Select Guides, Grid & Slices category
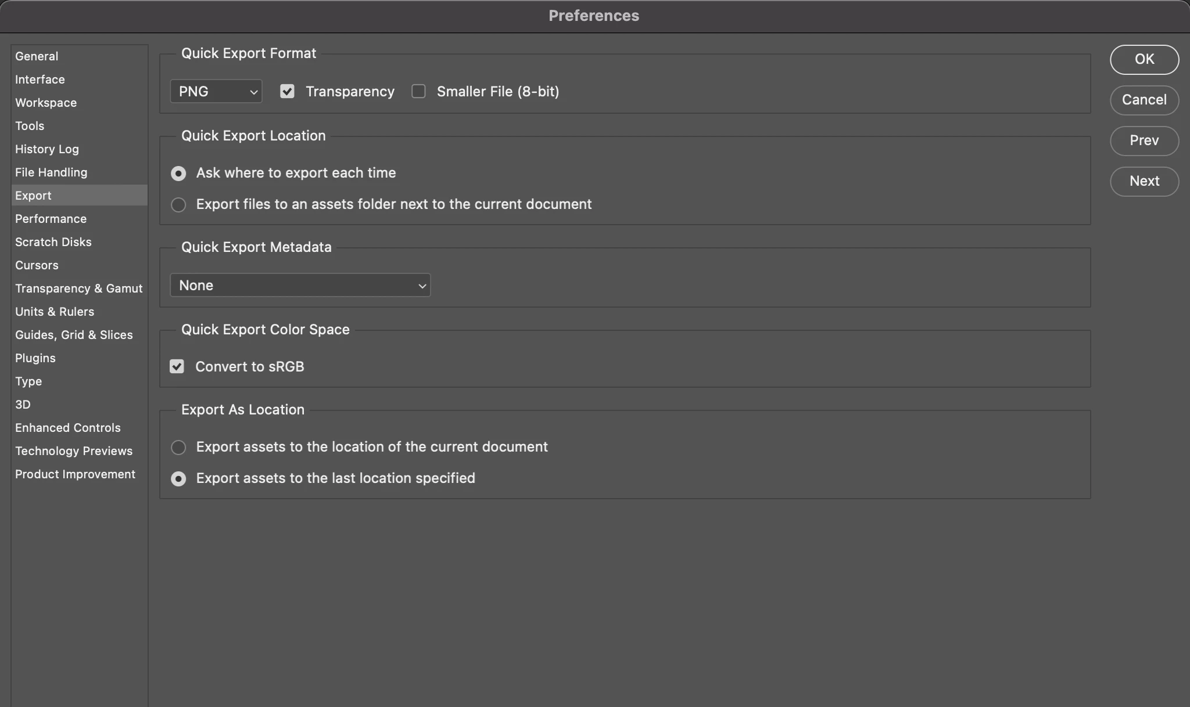This screenshot has width=1190, height=707. (74, 335)
